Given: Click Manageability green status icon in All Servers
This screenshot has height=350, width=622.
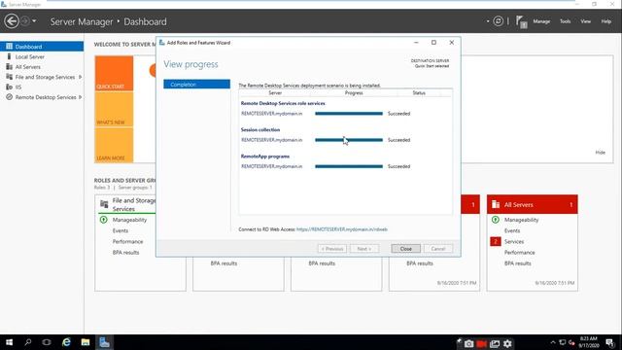Looking at the screenshot, I should [496, 220].
